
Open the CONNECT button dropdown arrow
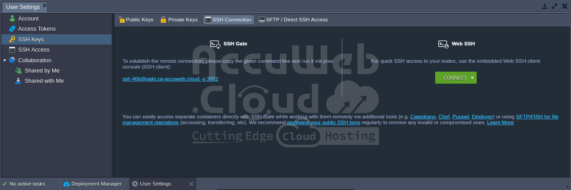pyautogui.click(x=472, y=78)
